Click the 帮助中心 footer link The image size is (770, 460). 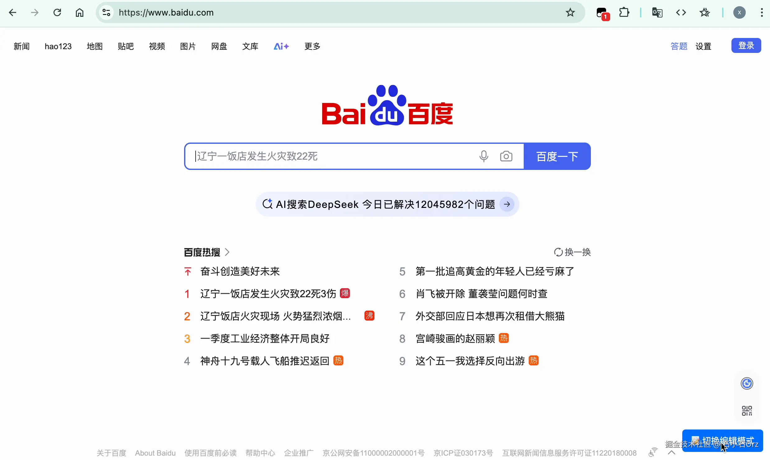(260, 453)
